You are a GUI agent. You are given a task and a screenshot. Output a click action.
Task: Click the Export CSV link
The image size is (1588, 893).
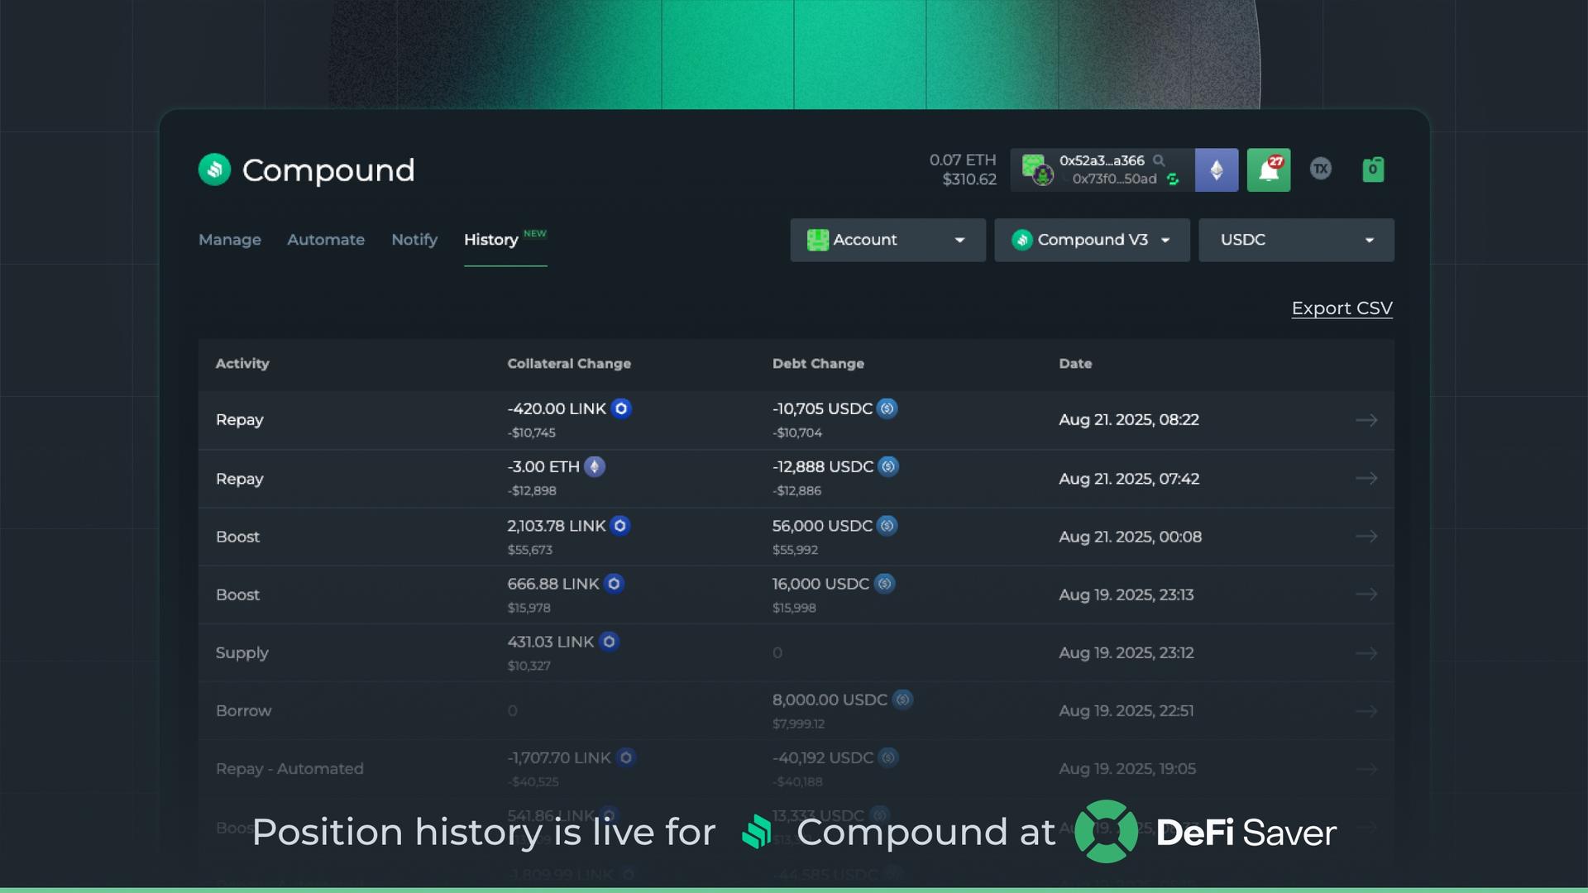pos(1342,308)
